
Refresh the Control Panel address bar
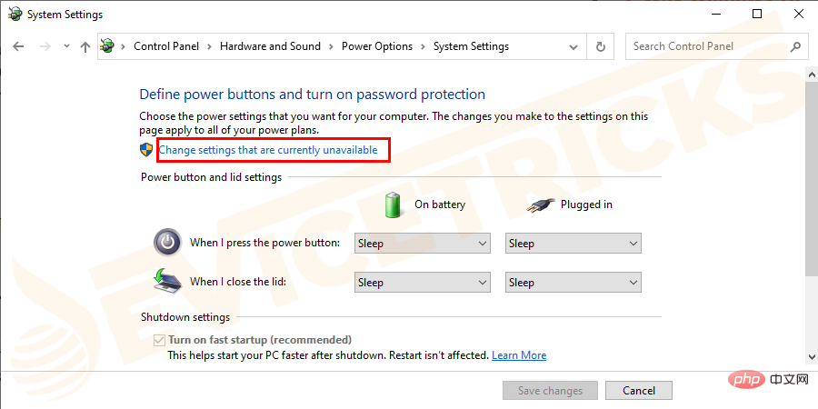click(x=601, y=46)
